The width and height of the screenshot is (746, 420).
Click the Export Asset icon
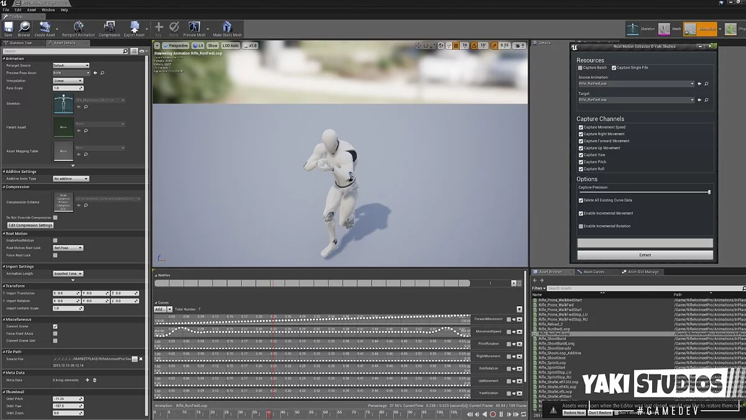134,27
